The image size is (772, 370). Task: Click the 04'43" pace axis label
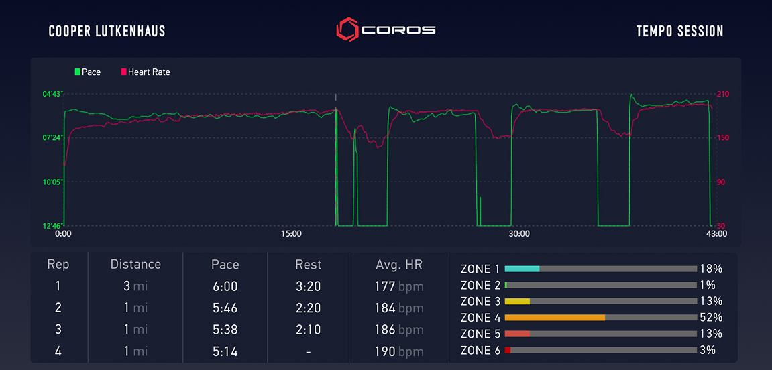54,93
